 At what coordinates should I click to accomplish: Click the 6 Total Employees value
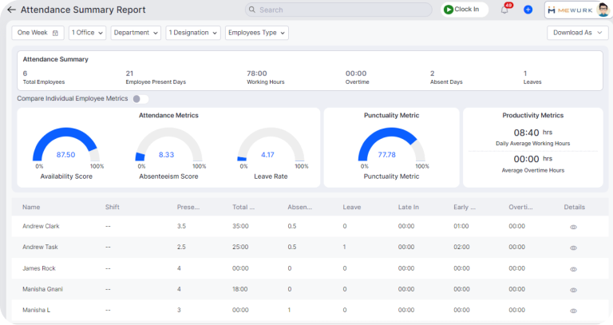25,73
